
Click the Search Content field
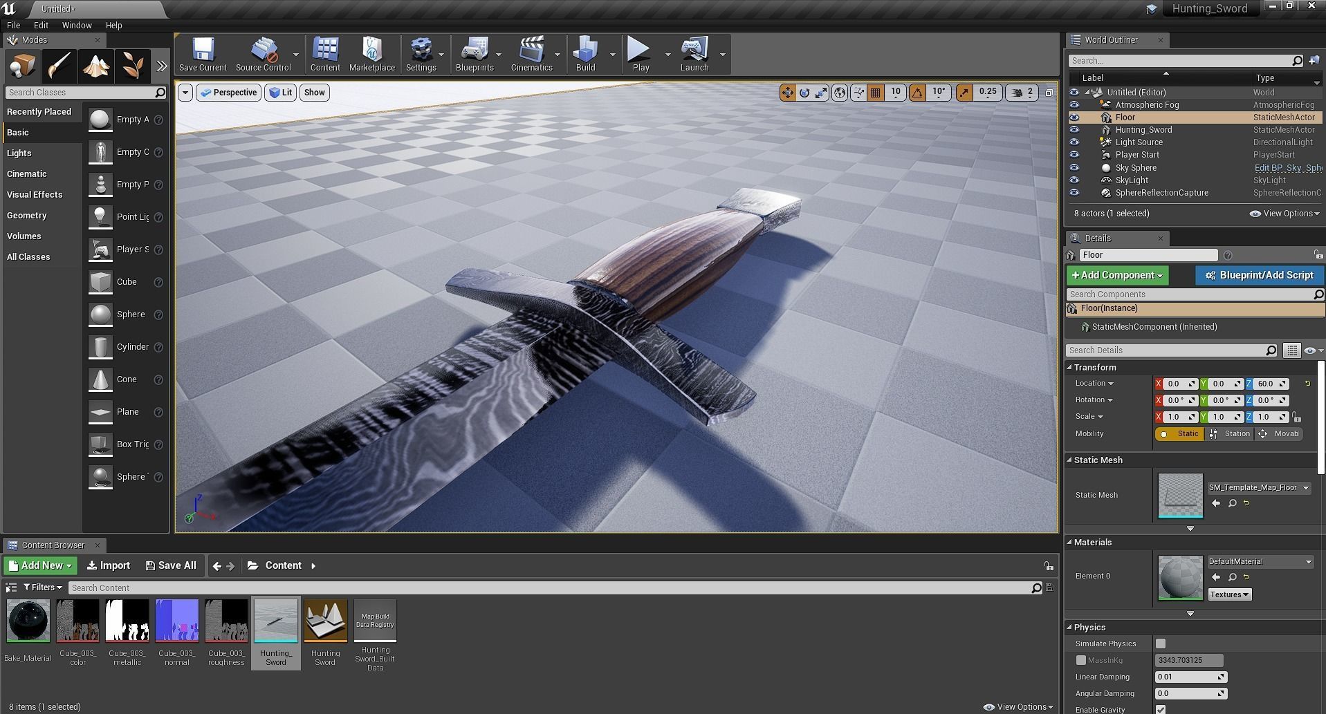point(551,588)
